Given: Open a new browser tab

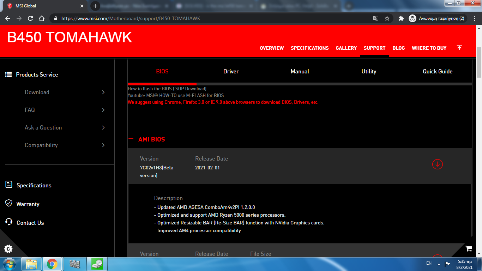Looking at the screenshot, I should (95, 6).
